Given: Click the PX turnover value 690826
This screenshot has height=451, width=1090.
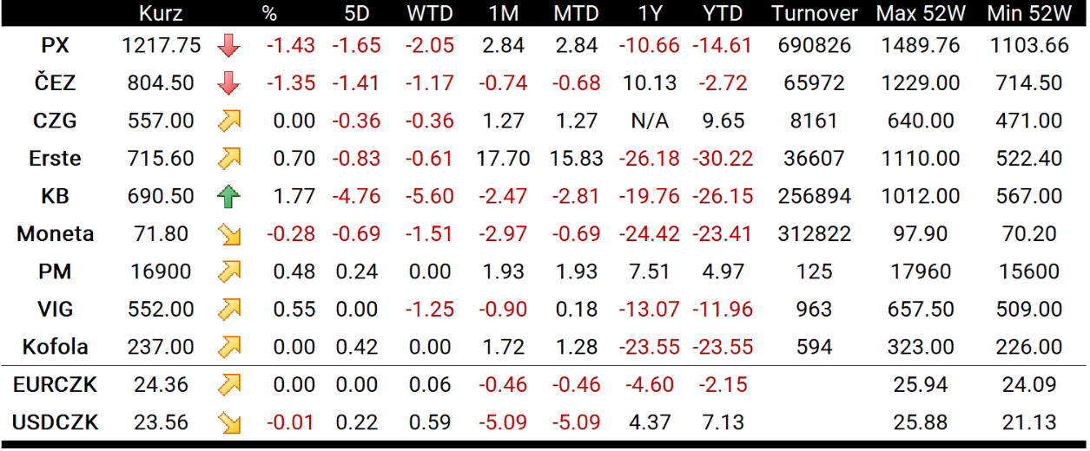Looking at the screenshot, I should [x=814, y=46].
